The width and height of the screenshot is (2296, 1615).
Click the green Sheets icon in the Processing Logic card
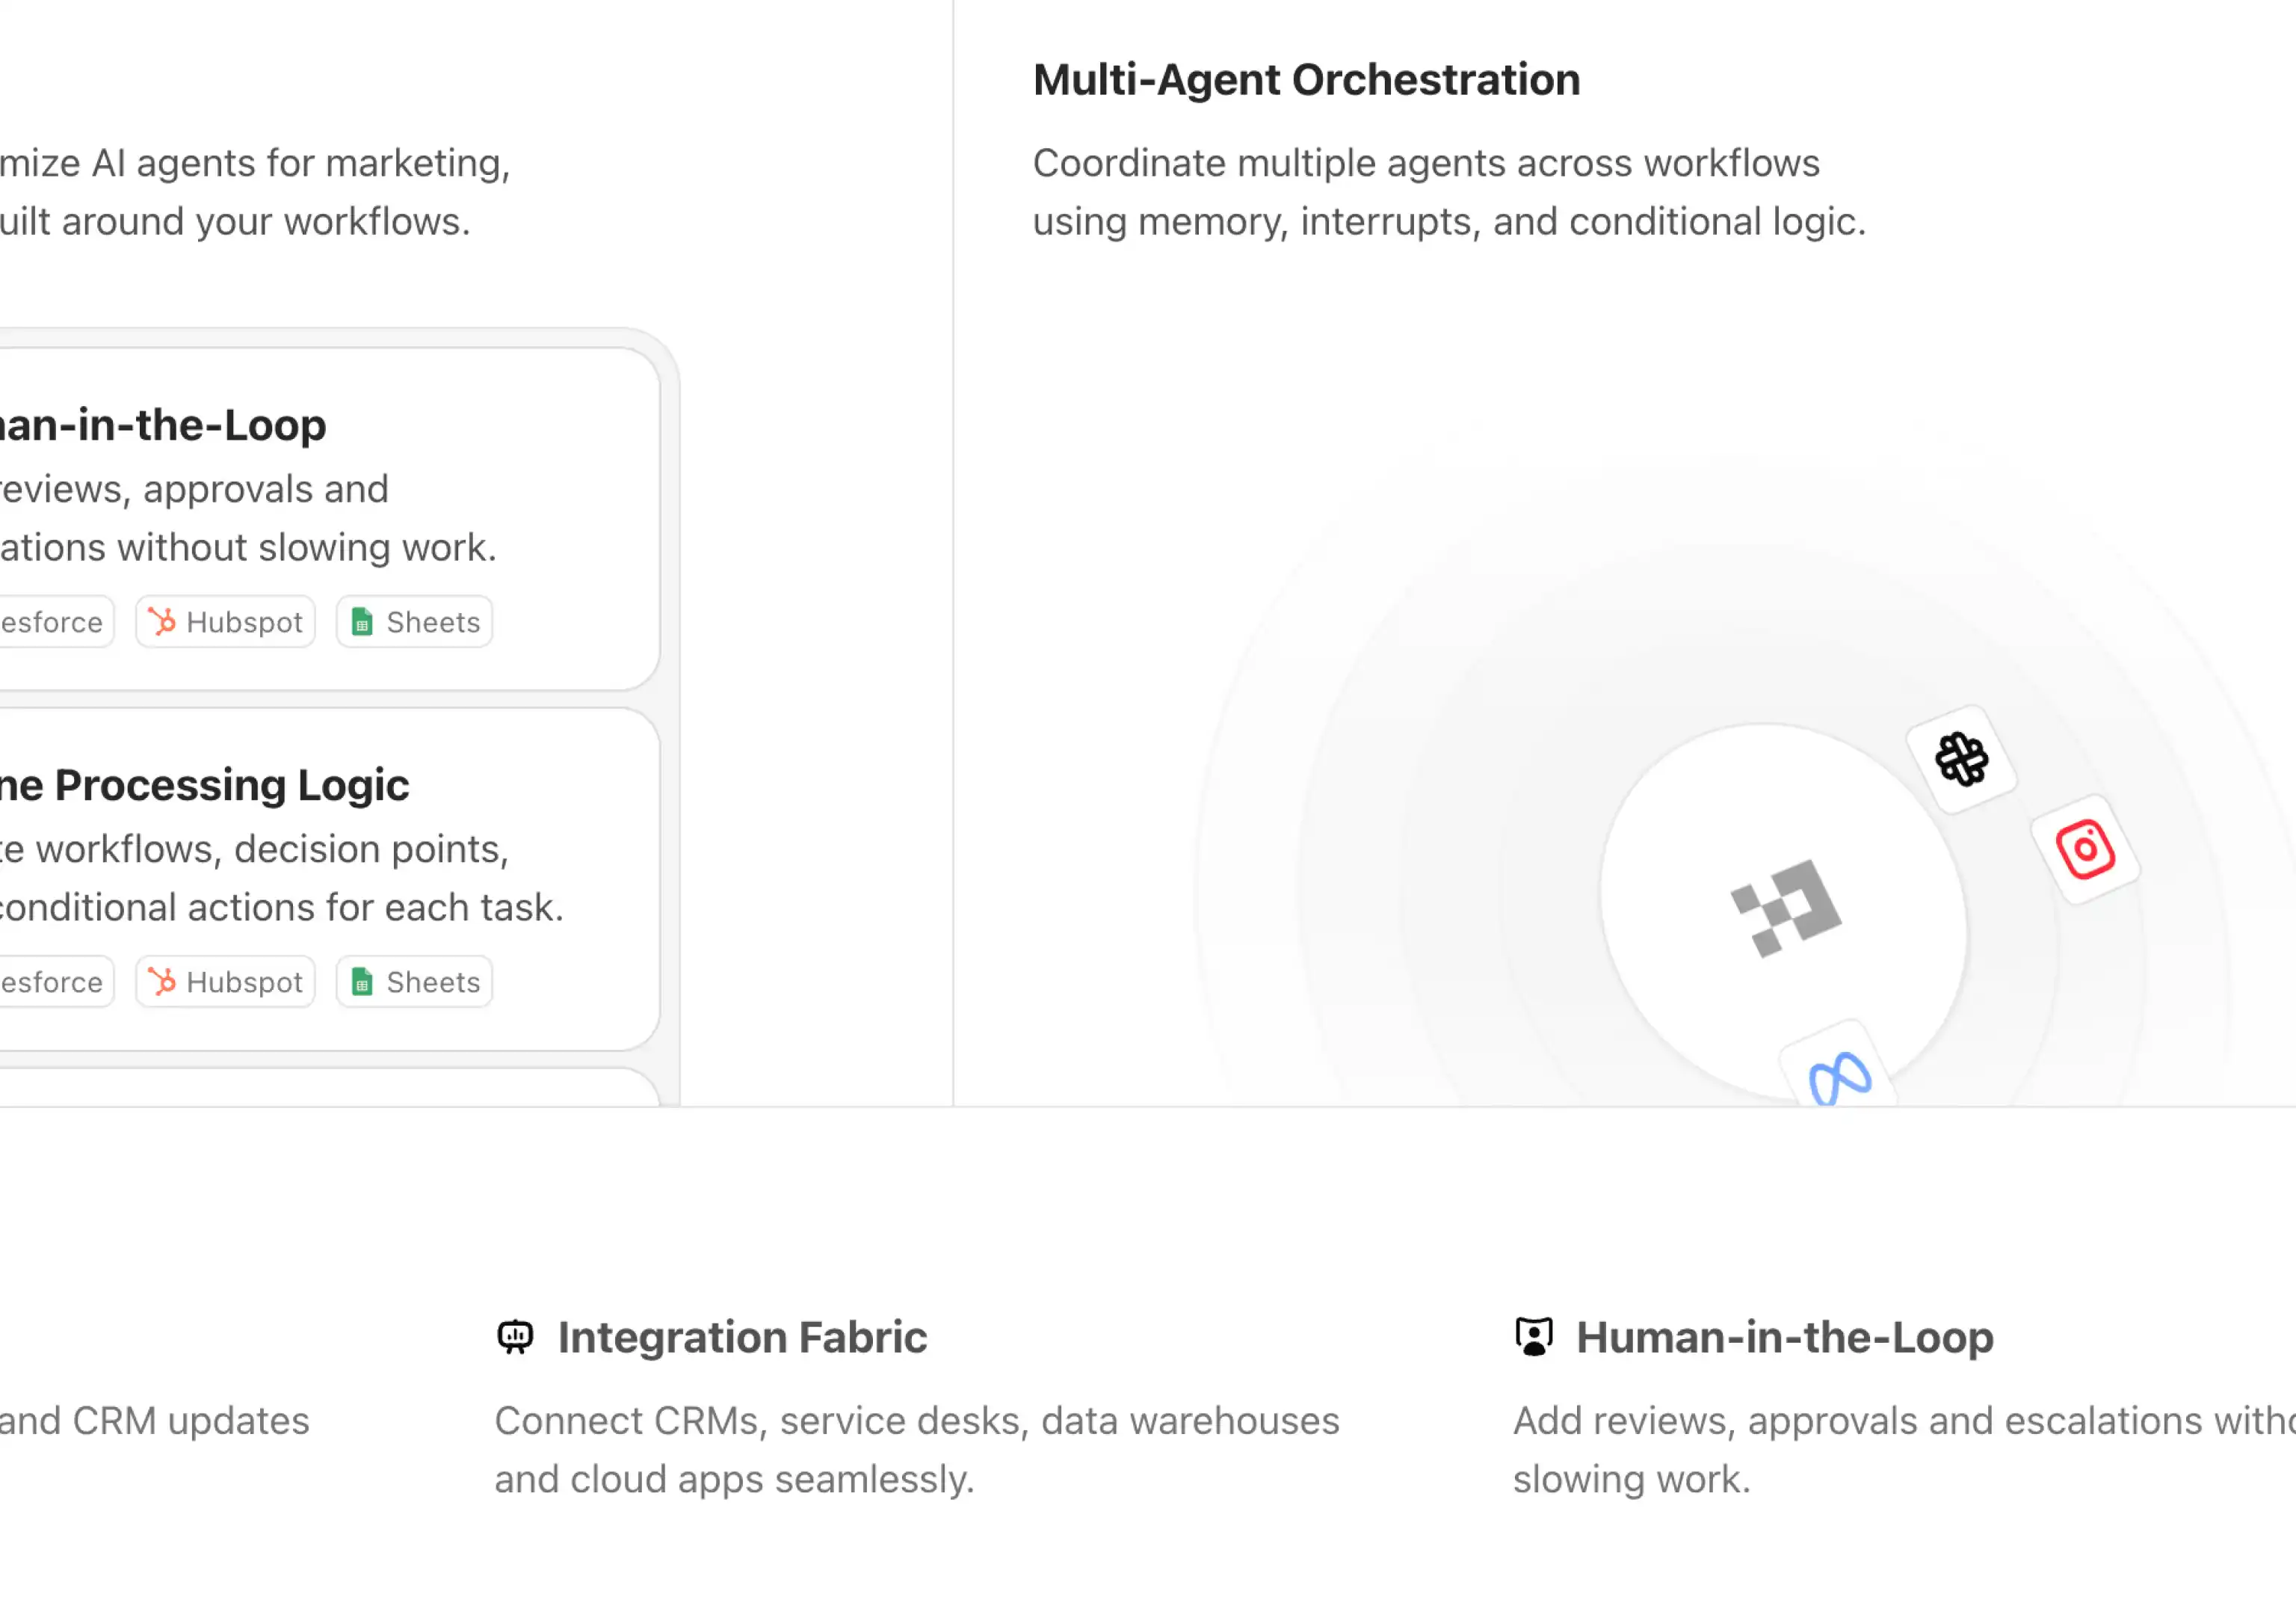(362, 982)
